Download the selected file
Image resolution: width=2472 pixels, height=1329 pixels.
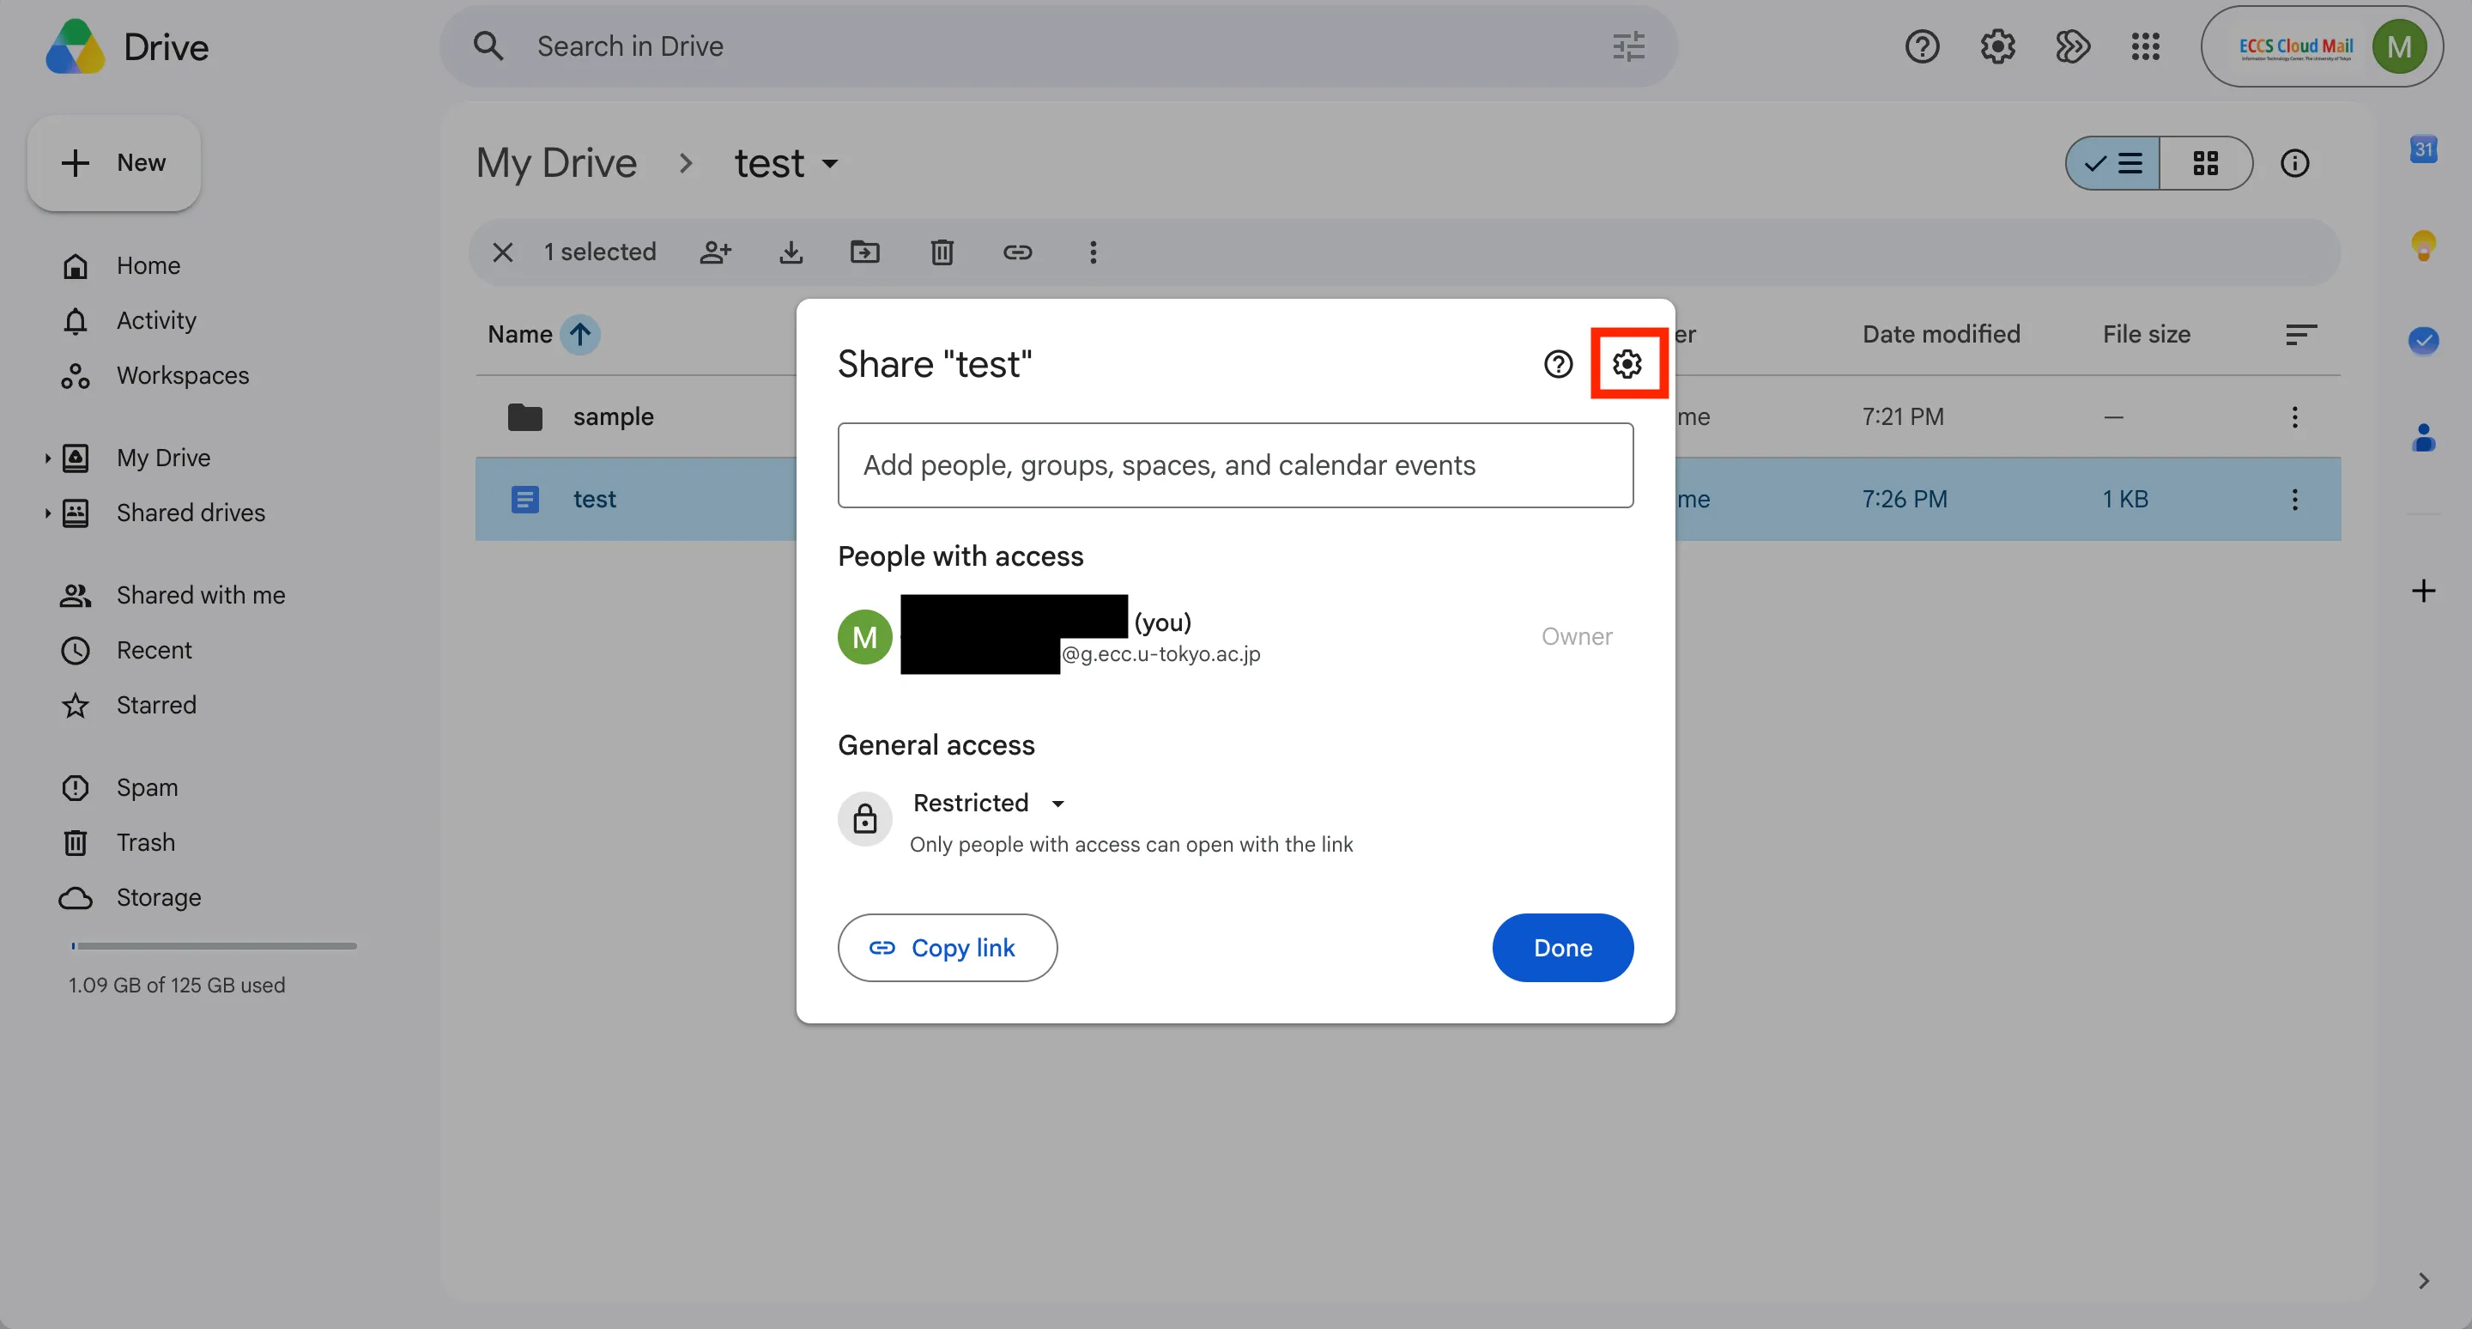coord(791,252)
